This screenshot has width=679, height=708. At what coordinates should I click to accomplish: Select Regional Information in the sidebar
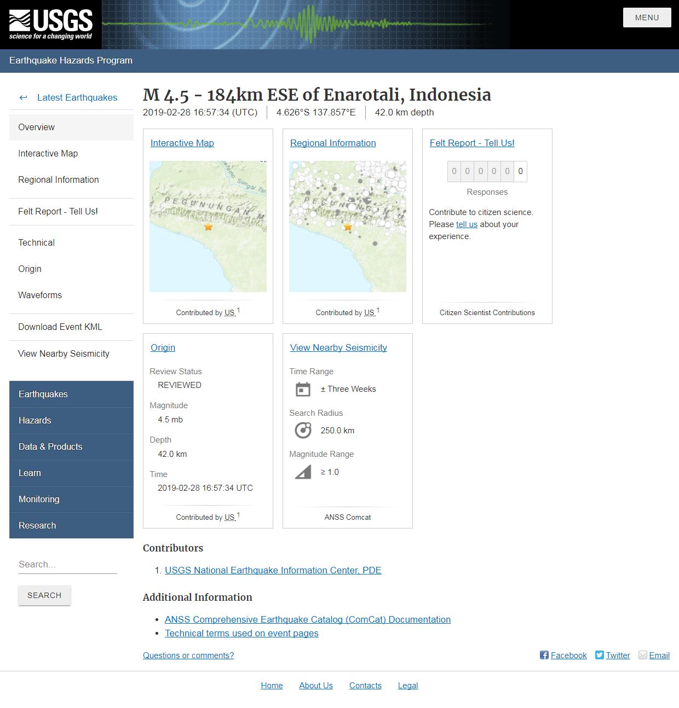[71, 179]
